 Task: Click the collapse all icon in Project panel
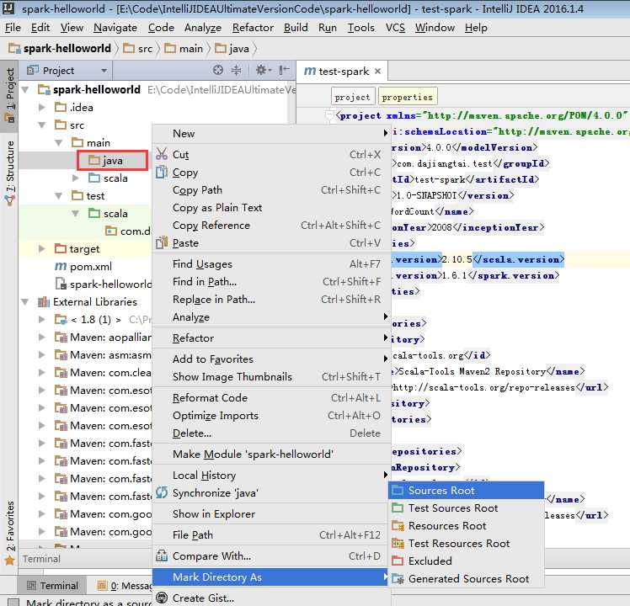[x=236, y=70]
